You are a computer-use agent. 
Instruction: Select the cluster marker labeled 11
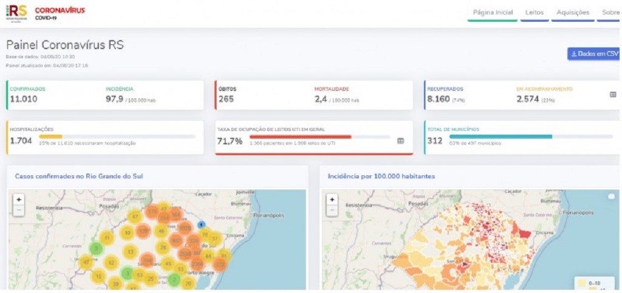pos(107,238)
